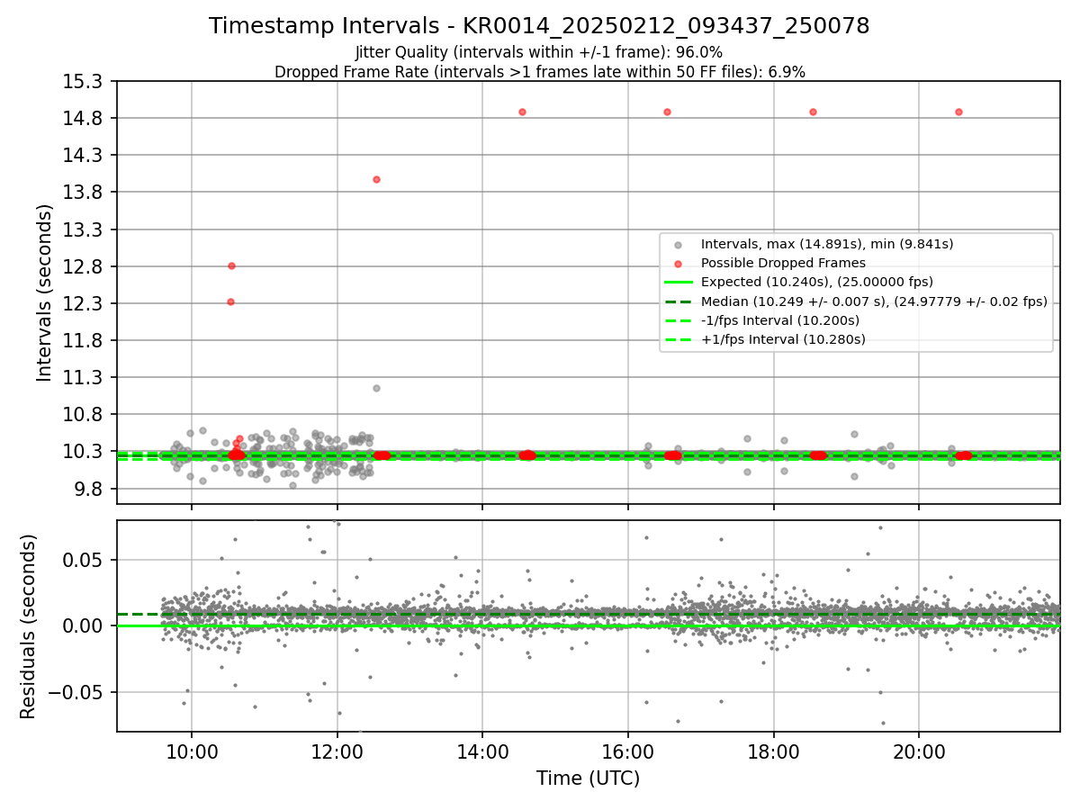Click the 'Intervals (seconds)' y-axis label
Viewport: 1080px width, 810px height.
(44, 292)
